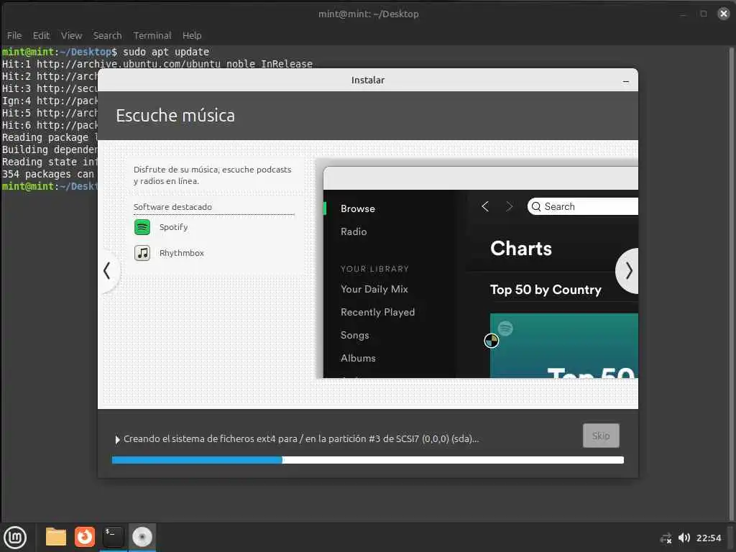
Task: Open the File menu in Terminal
Action: tap(14, 36)
